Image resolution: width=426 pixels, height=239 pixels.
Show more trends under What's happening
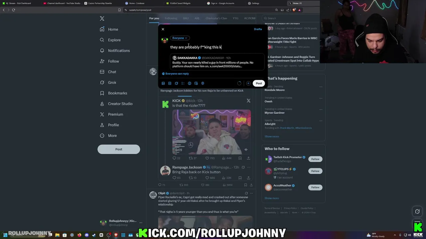[x=272, y=136]
